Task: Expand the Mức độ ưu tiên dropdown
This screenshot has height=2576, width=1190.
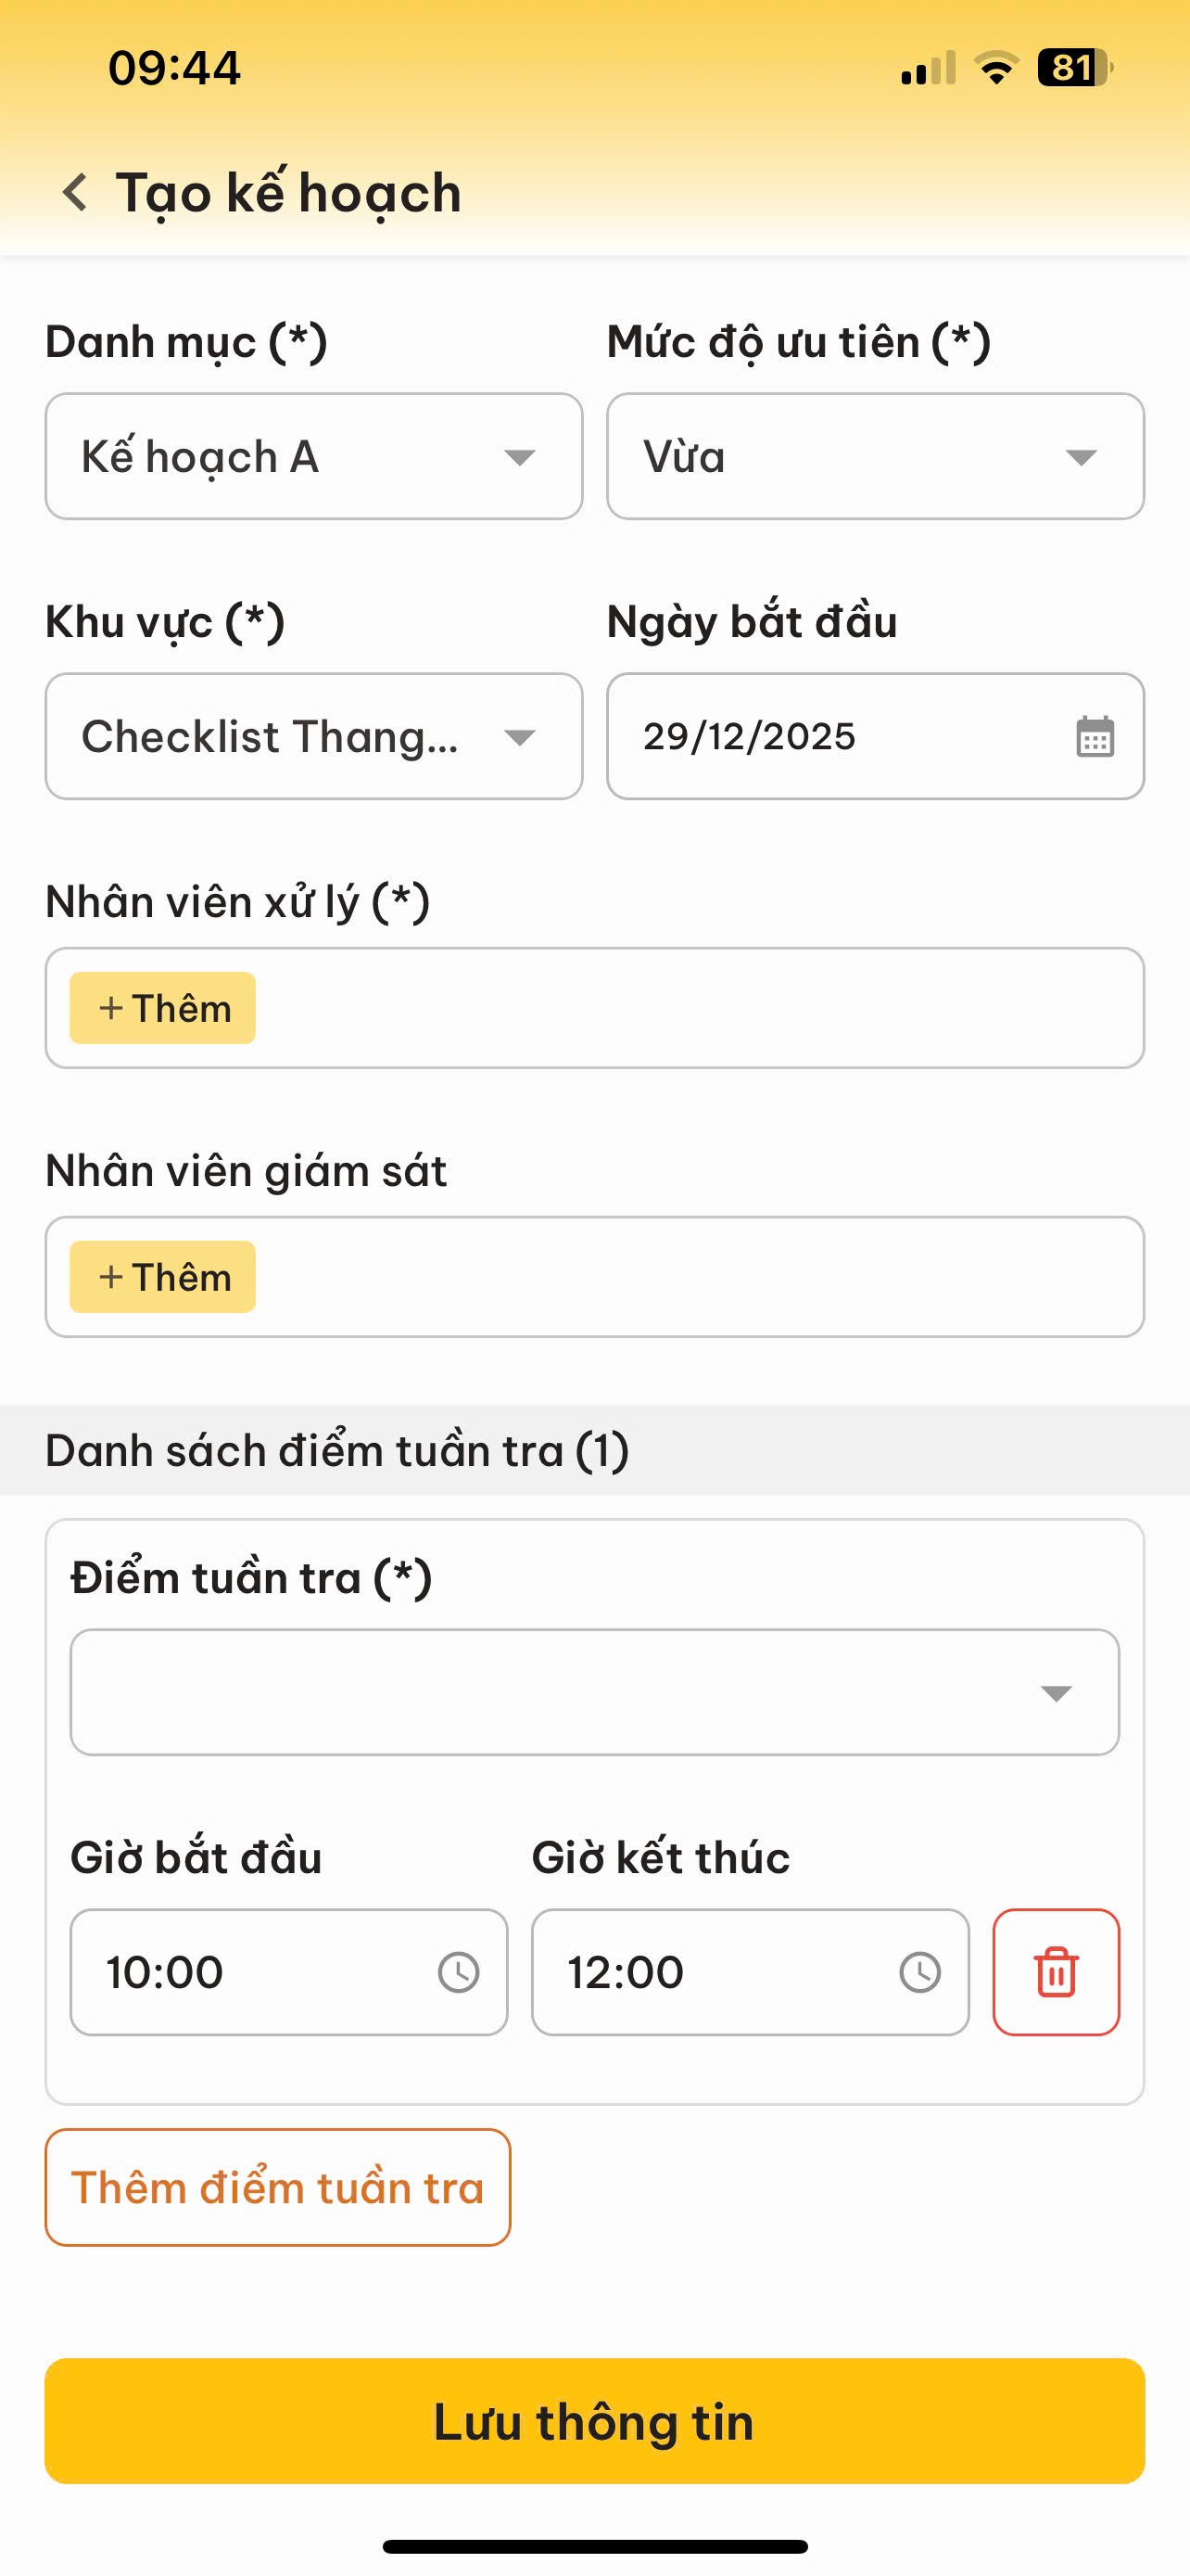Action: [875, 456]
